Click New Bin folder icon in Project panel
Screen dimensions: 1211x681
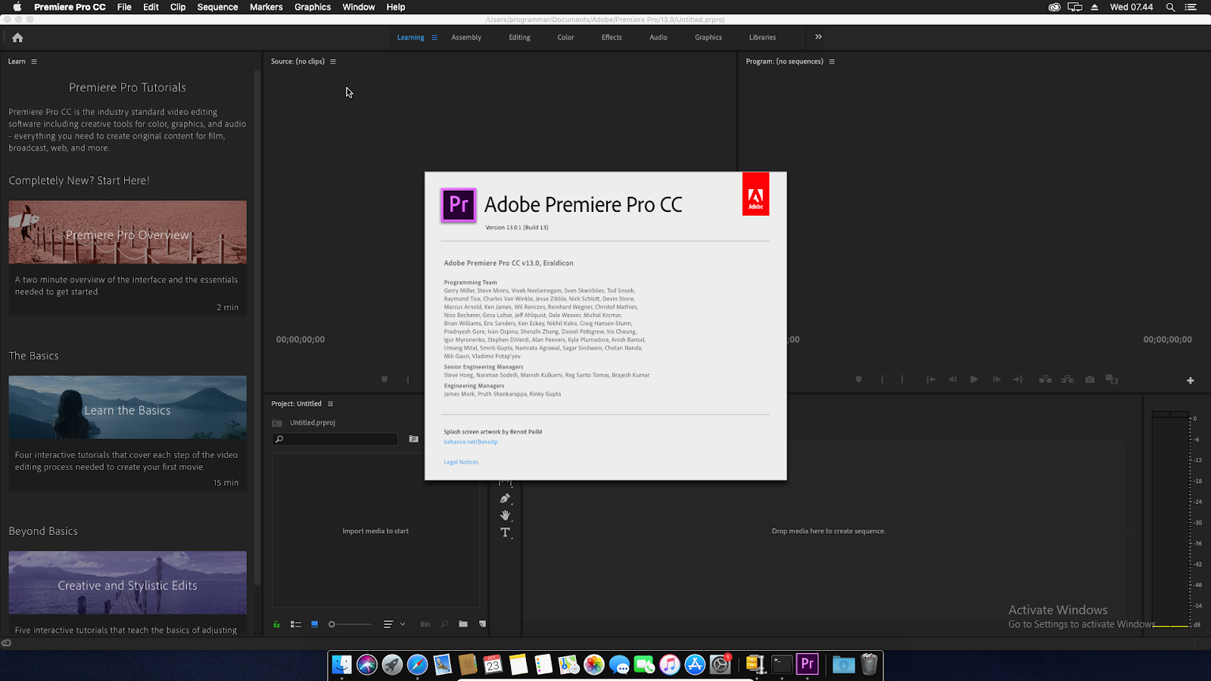coord(462,624)
